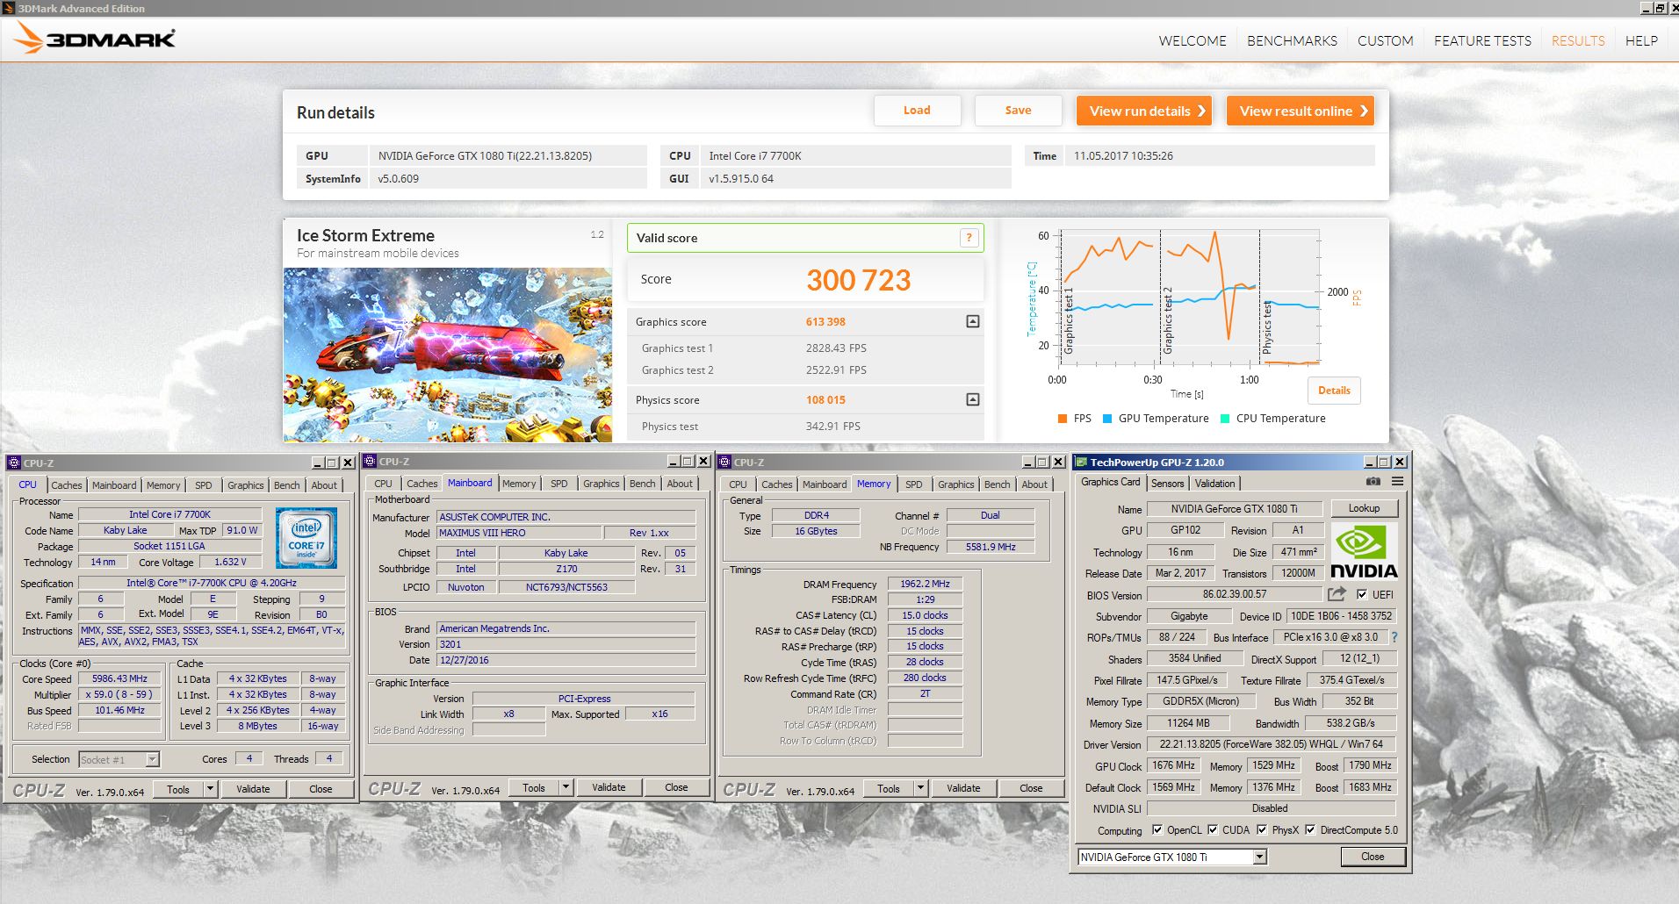This screenshot has width=1679, height=904.
Task: Click the orange FPS legend swatch
Action: pyautogui.click(x=1063, y=419)
